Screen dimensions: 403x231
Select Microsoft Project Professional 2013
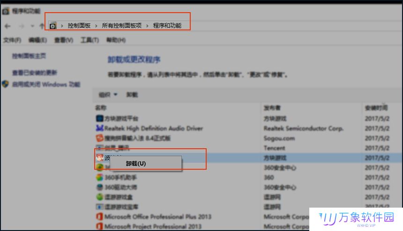[153, 226]
